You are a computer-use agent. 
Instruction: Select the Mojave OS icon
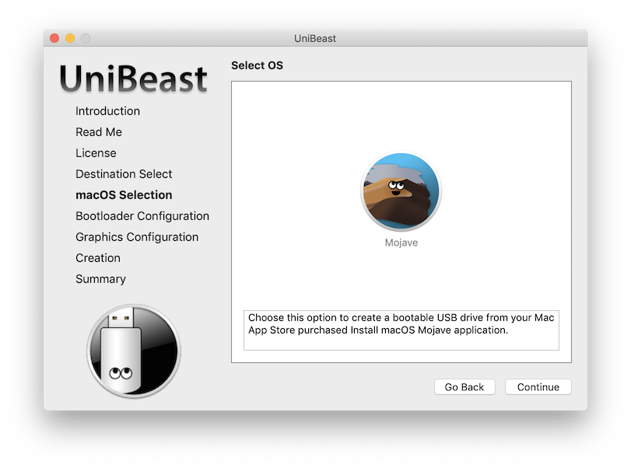(x=401, y=191)
